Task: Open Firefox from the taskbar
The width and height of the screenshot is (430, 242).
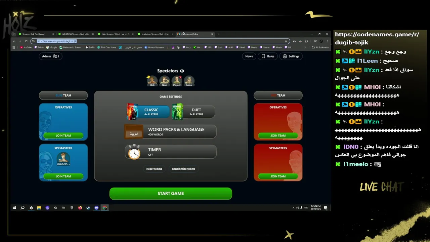Action: [x=80, y=208]
